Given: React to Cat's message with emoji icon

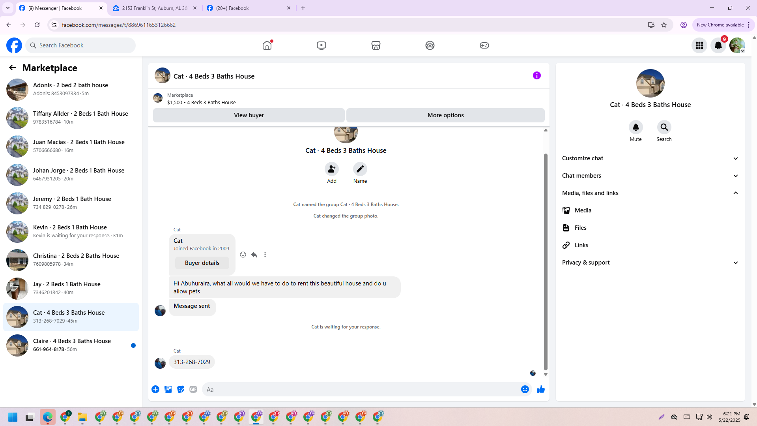Looking at the screenshot, I should [243, 255].
